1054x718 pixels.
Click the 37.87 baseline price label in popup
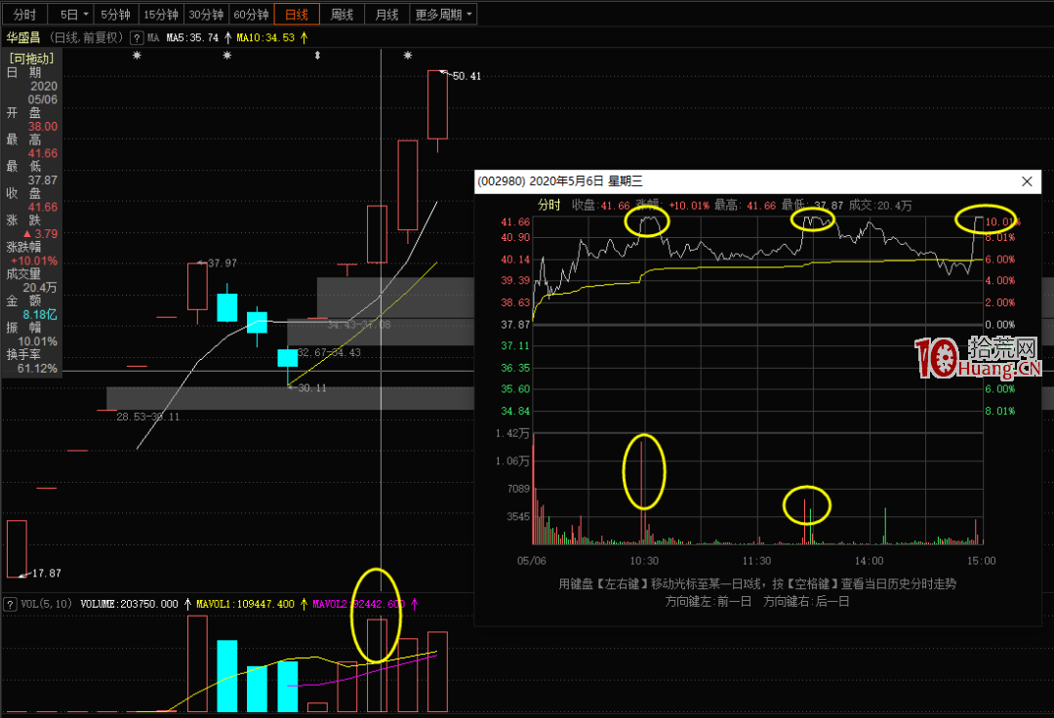point(515,325)
